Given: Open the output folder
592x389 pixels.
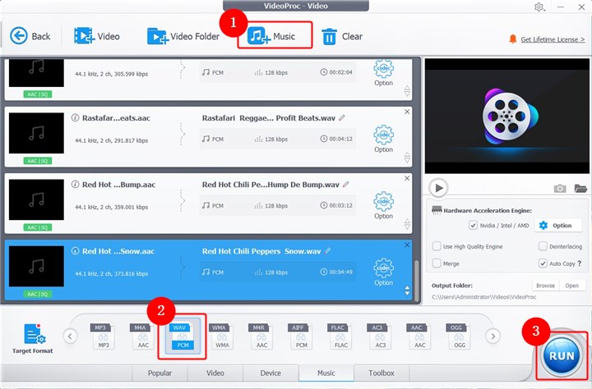Looking at the screenshot, I should [572, 286].
